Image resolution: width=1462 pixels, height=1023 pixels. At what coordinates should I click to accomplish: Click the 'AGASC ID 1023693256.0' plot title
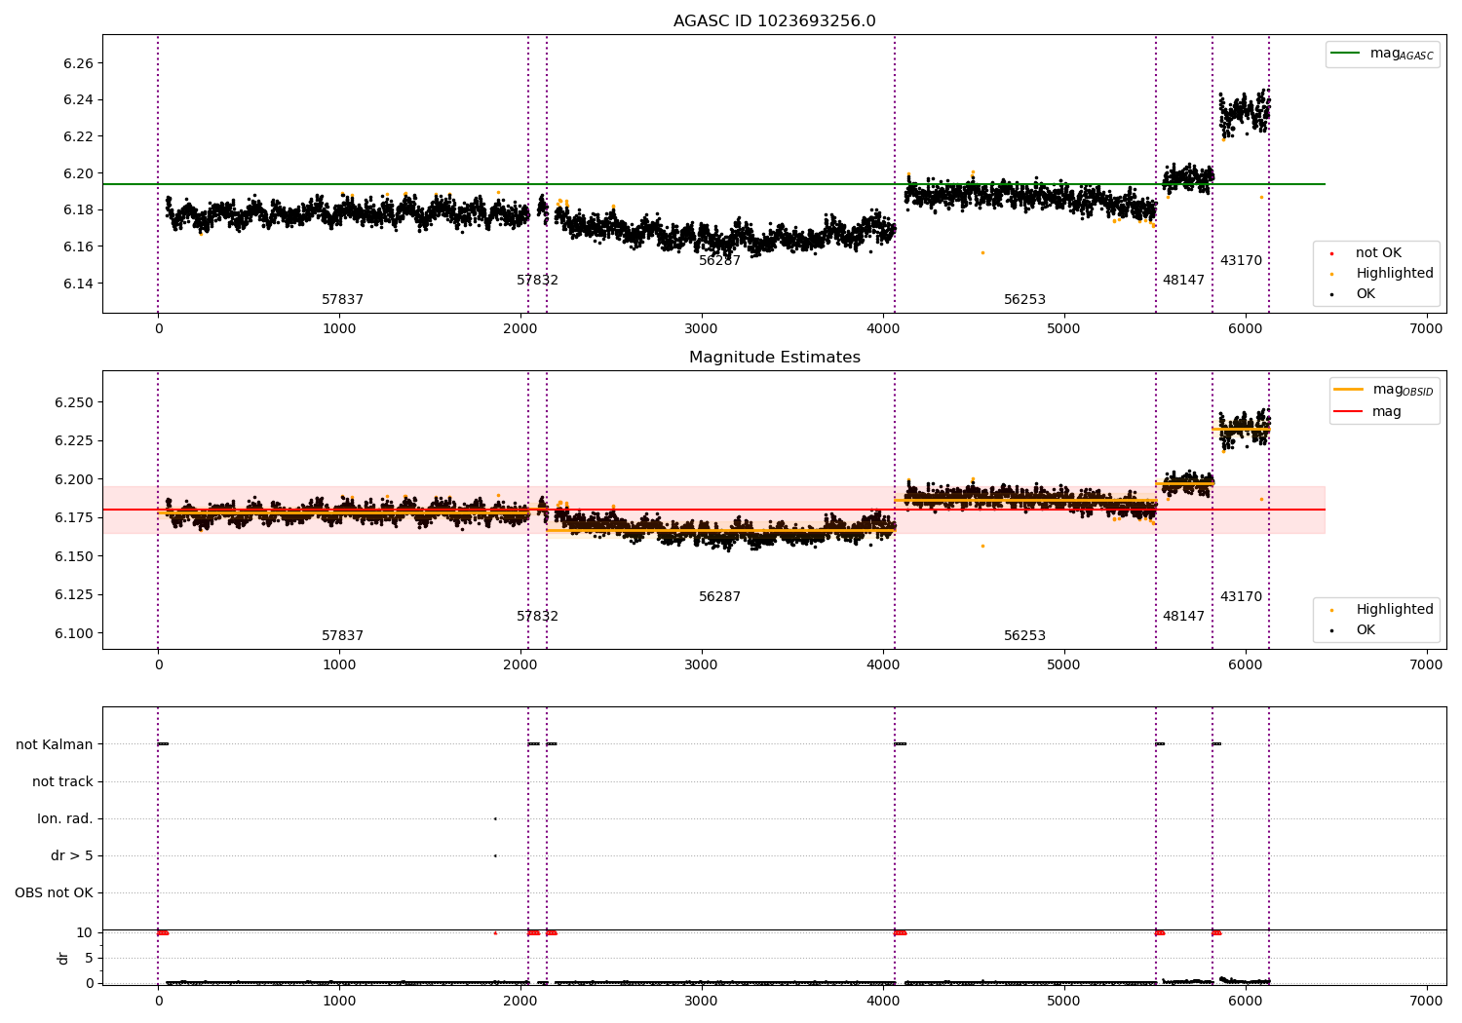[774, 21]
